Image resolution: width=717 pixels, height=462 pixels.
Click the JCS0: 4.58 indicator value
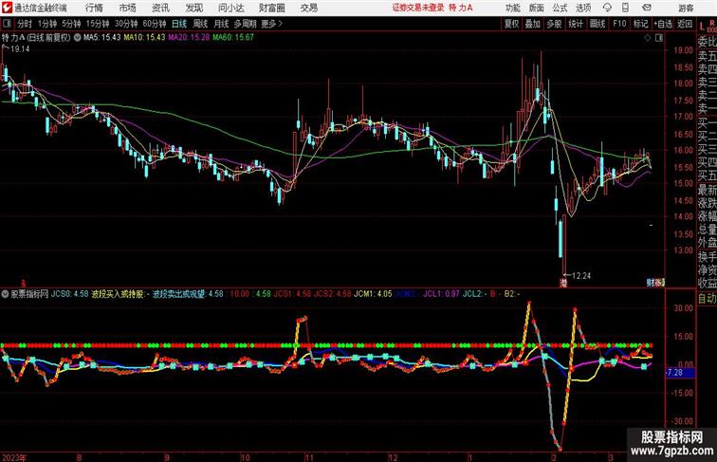pos(69,294)
